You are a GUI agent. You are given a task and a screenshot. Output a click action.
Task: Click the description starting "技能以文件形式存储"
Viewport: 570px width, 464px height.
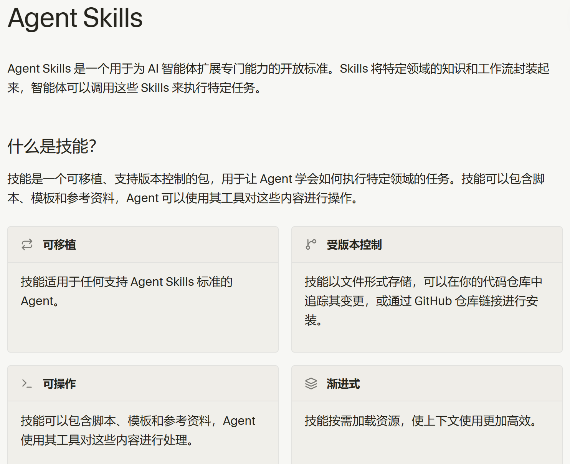424,301
